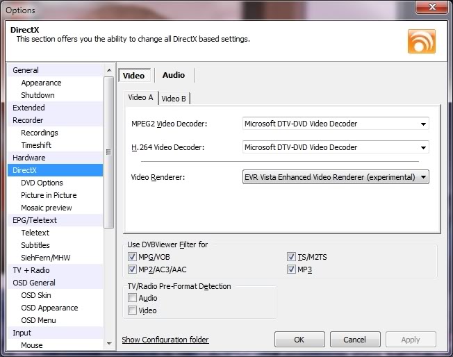
Task: Toggle the MP2/AC3/AAC filter checkbox
Action: (132, 269)
